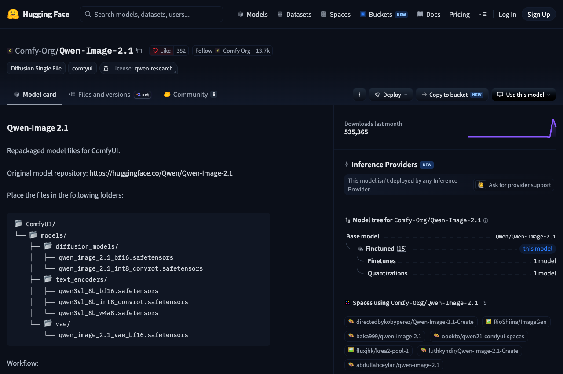Open Models in top navigation
563x374 pixels.
(x=252, y=14)
